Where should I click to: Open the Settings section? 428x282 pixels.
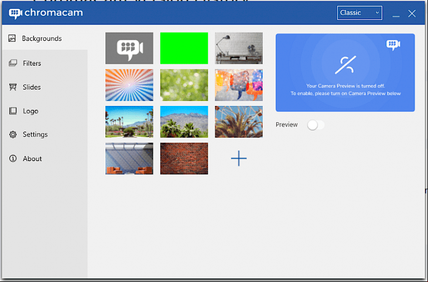[44, 135]
